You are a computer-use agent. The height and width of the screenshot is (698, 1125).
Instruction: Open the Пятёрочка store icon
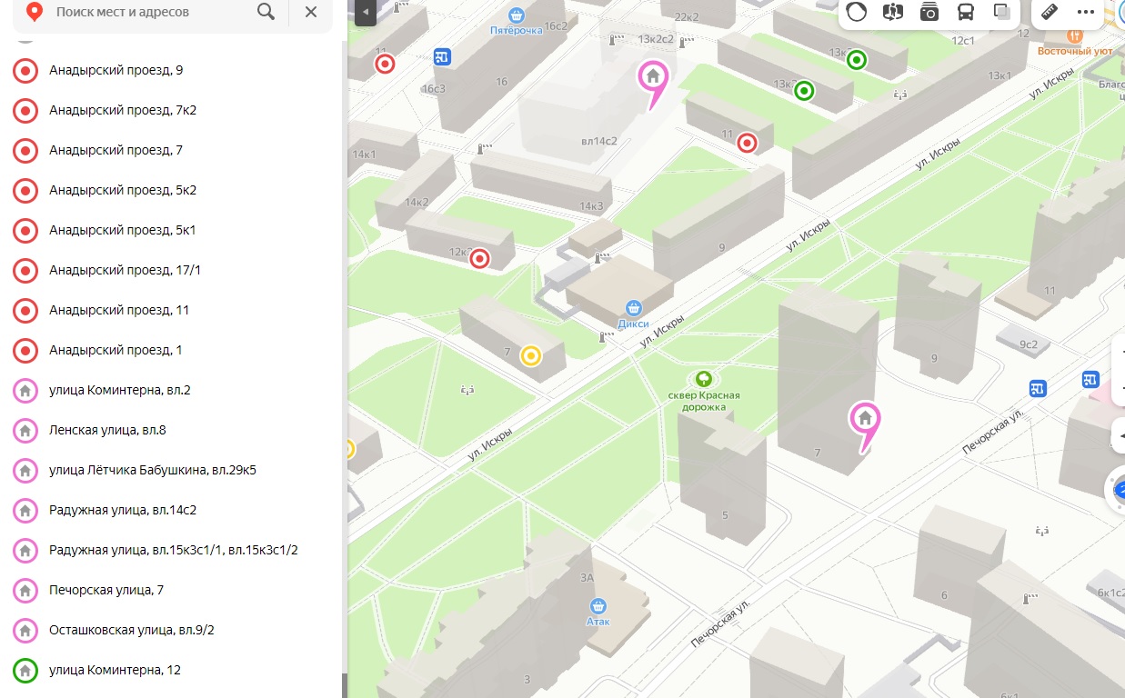point(517,15)
